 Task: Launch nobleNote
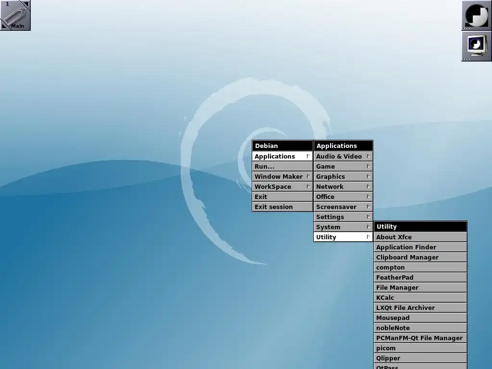[420, 328]
